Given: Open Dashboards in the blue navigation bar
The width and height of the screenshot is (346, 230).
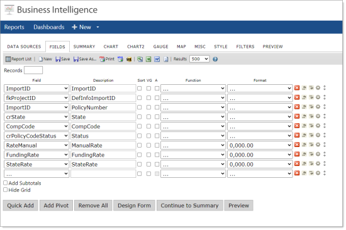Looking at the screenshot, I should (49, 27).
